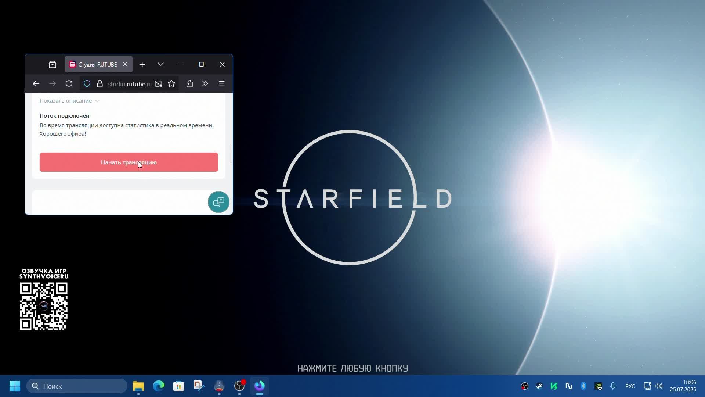Viewport: 705px width, 397px height.
Task: Click the taskbar Поиск search box
Action: (x=77, y=386)
